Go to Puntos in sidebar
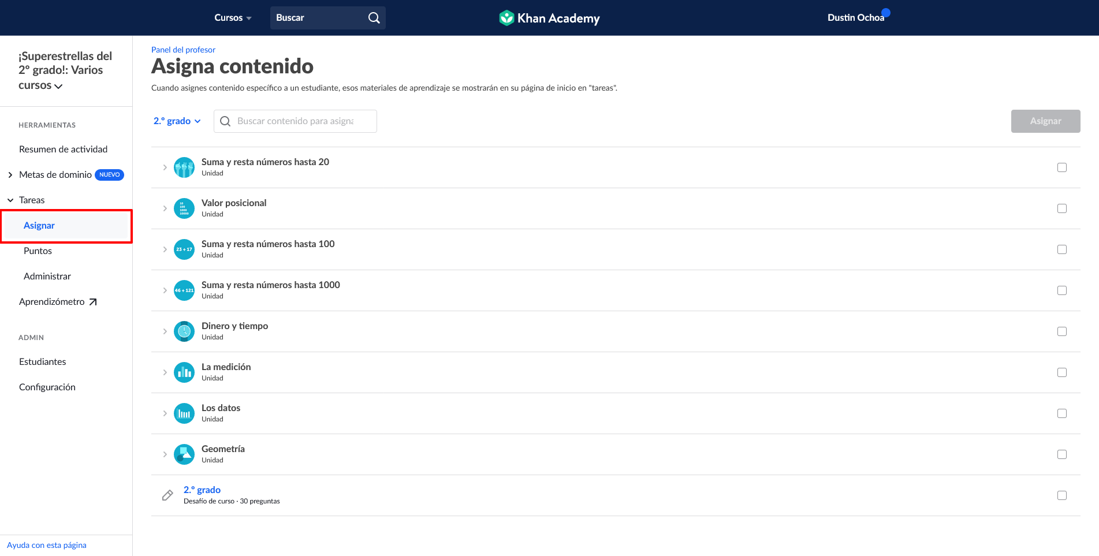This screenshot has height=556, width=1099. coord(38,251)
